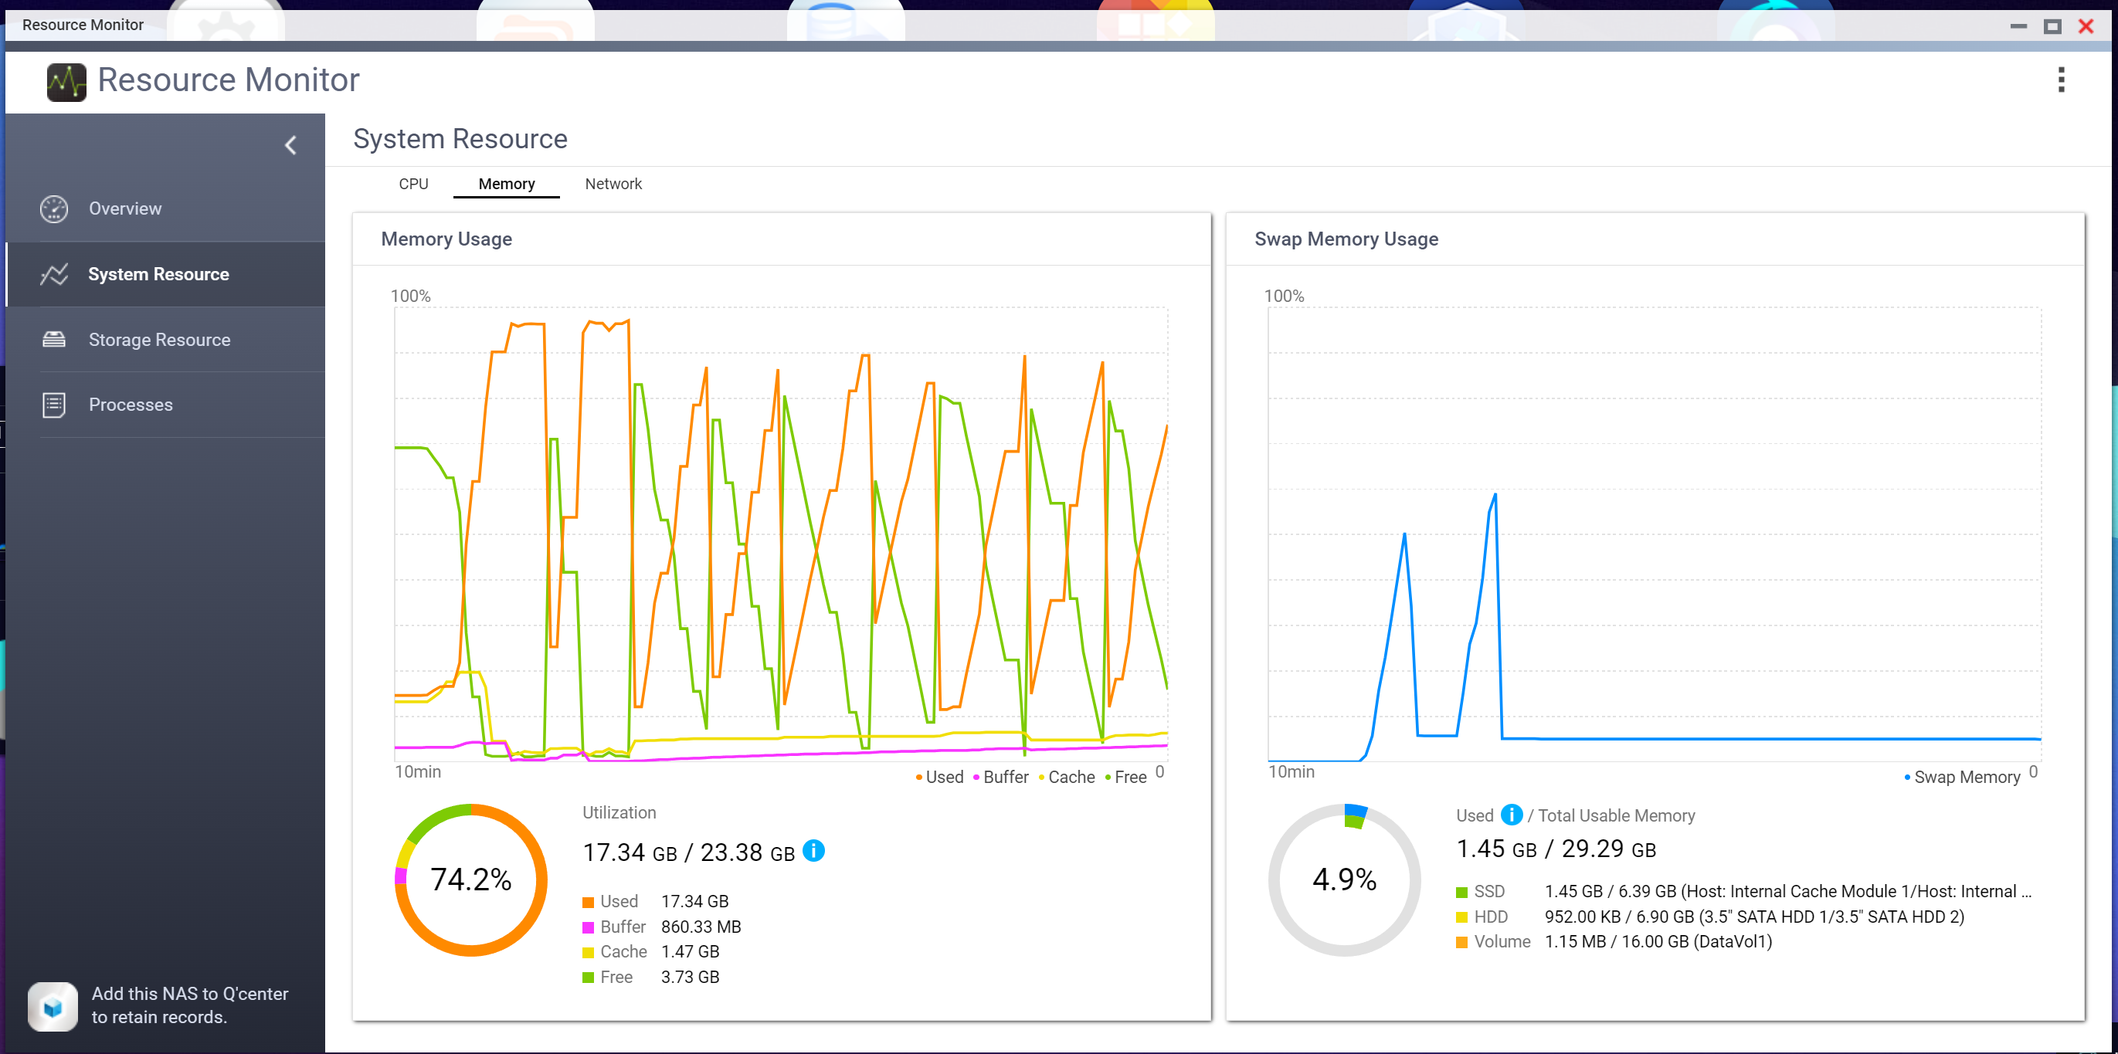The width and height of the screenshot is (2118, 1054).
Task: Toggle the Used series in memory legend
Action: pos(943,777)
